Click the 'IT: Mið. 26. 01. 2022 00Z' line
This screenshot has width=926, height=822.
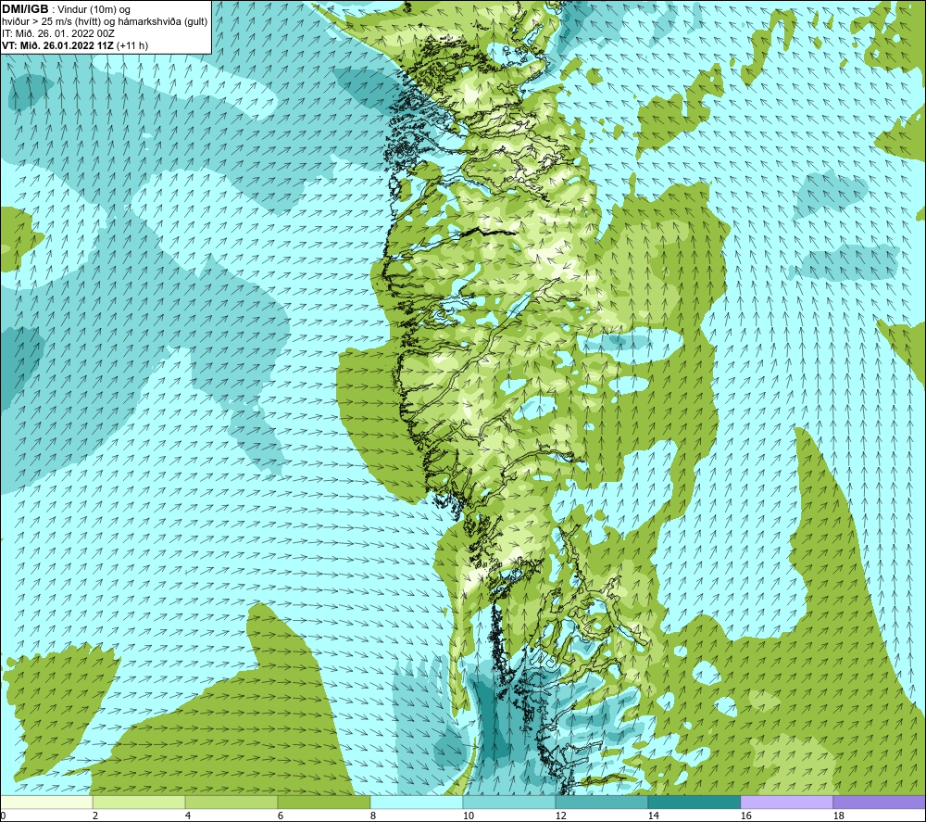[x=57, y=33]
